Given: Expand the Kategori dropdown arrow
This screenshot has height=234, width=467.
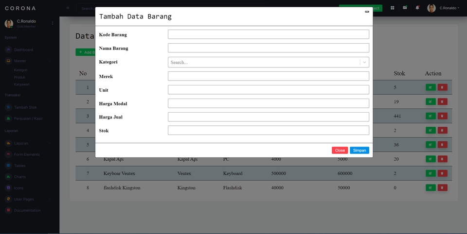Looking at the screenshot, I should click(x=364, y=62).
